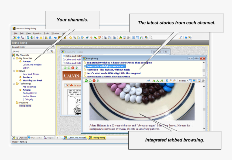Image resolution: width=232 pixels, height=160 pixels.
Task: Stop loading in the Calvin And Hobbes window
Action: [73, 68]
